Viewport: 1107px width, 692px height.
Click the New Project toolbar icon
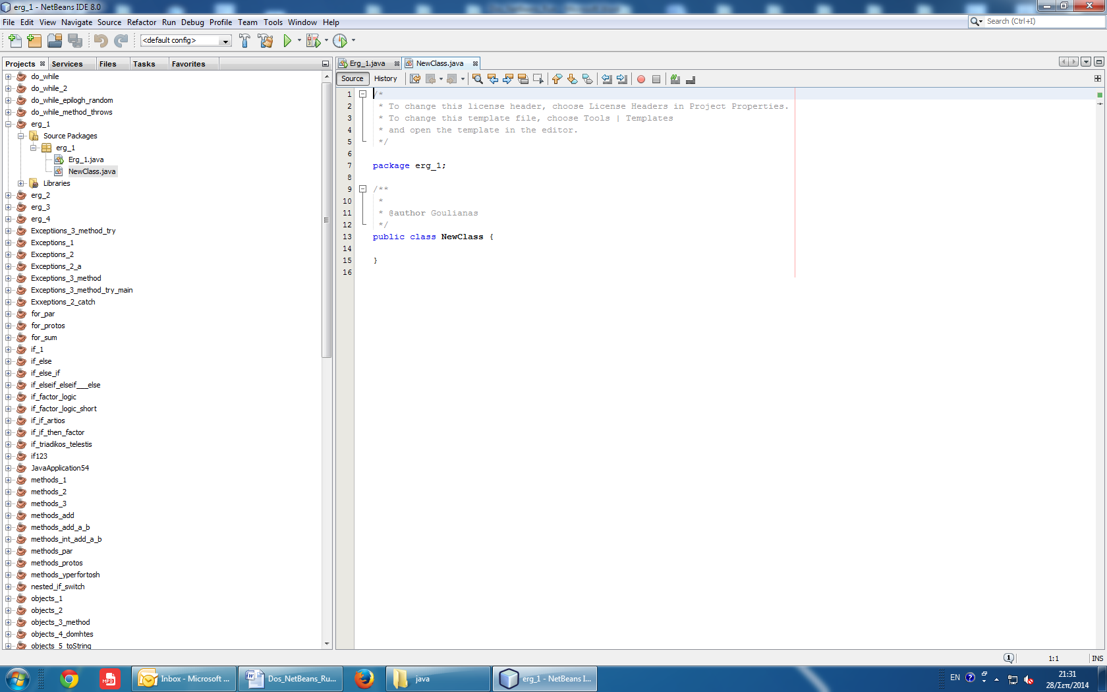click(x=34, y=41)
